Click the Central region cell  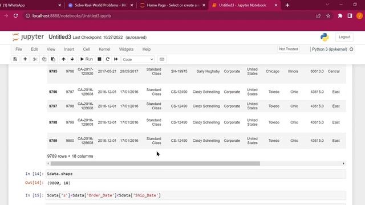pyautogui.click(x=334, y=71)
